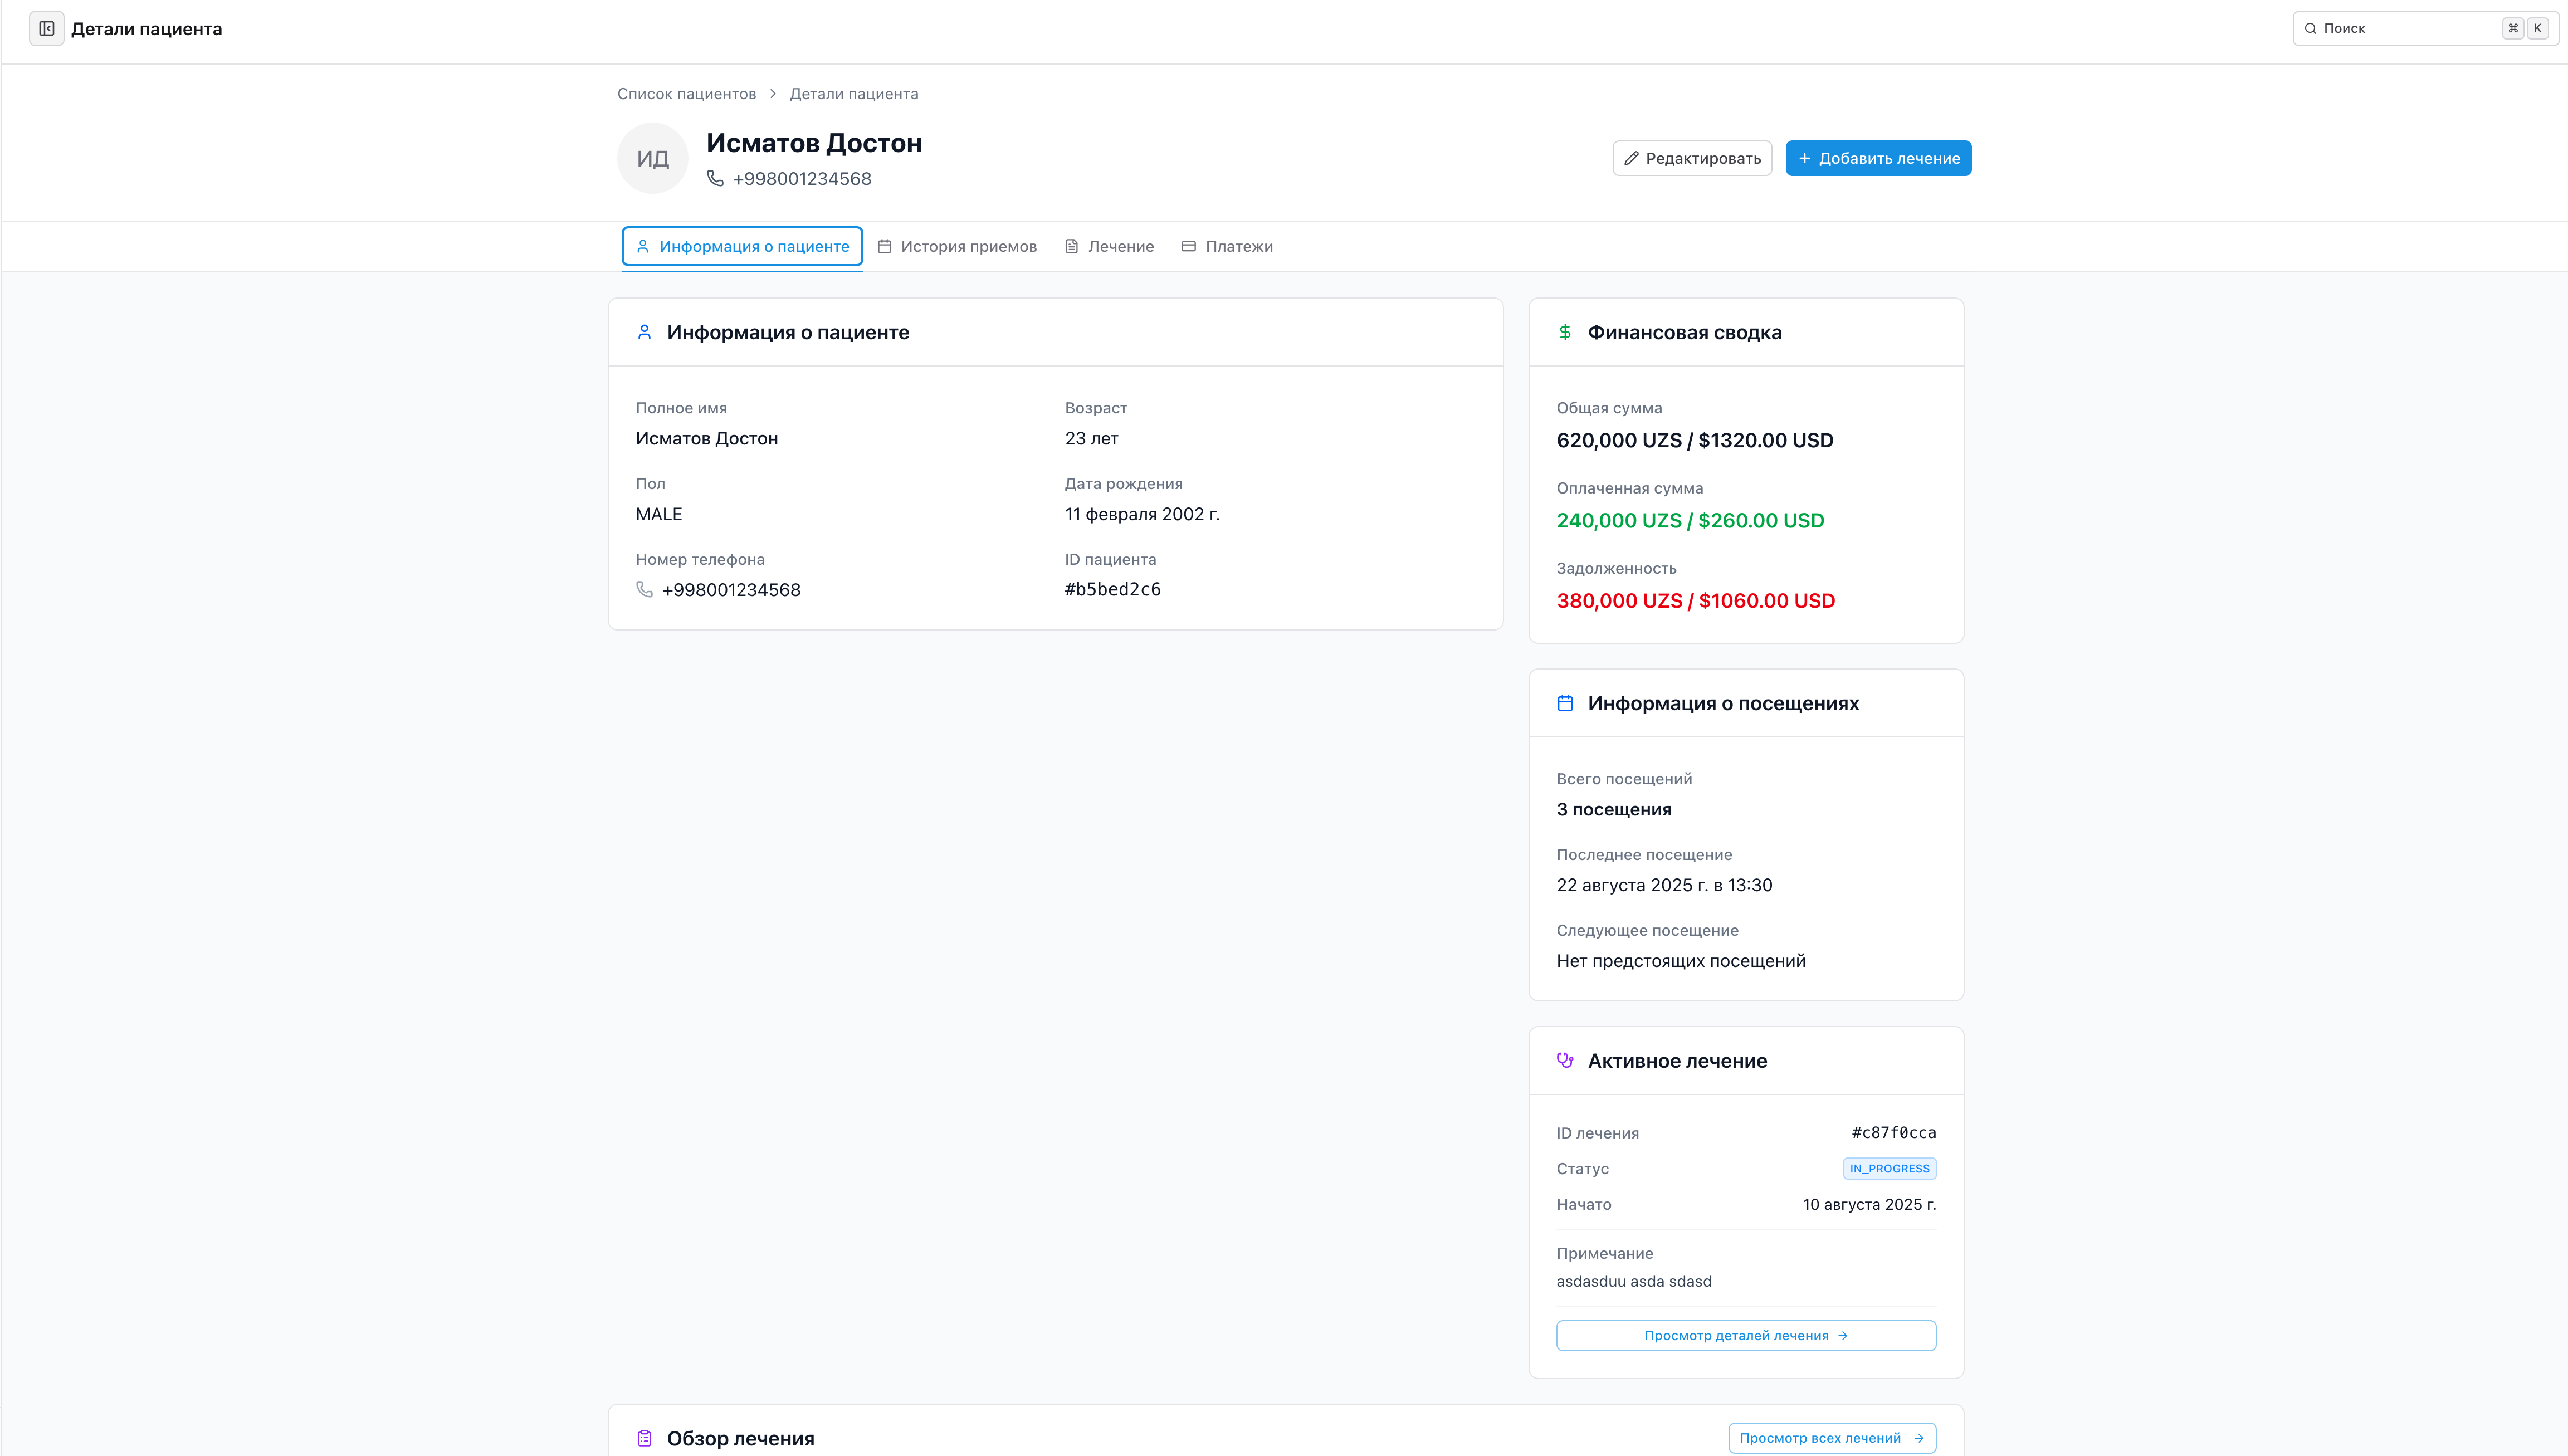Click the IN_PROGRESS status badge
Viewport: 2568px width, 1456px height.
[x=1889, y=1168]
